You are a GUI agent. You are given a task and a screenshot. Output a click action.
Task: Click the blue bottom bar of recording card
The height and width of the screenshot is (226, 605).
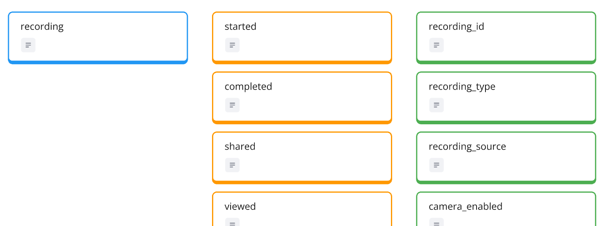98,62
